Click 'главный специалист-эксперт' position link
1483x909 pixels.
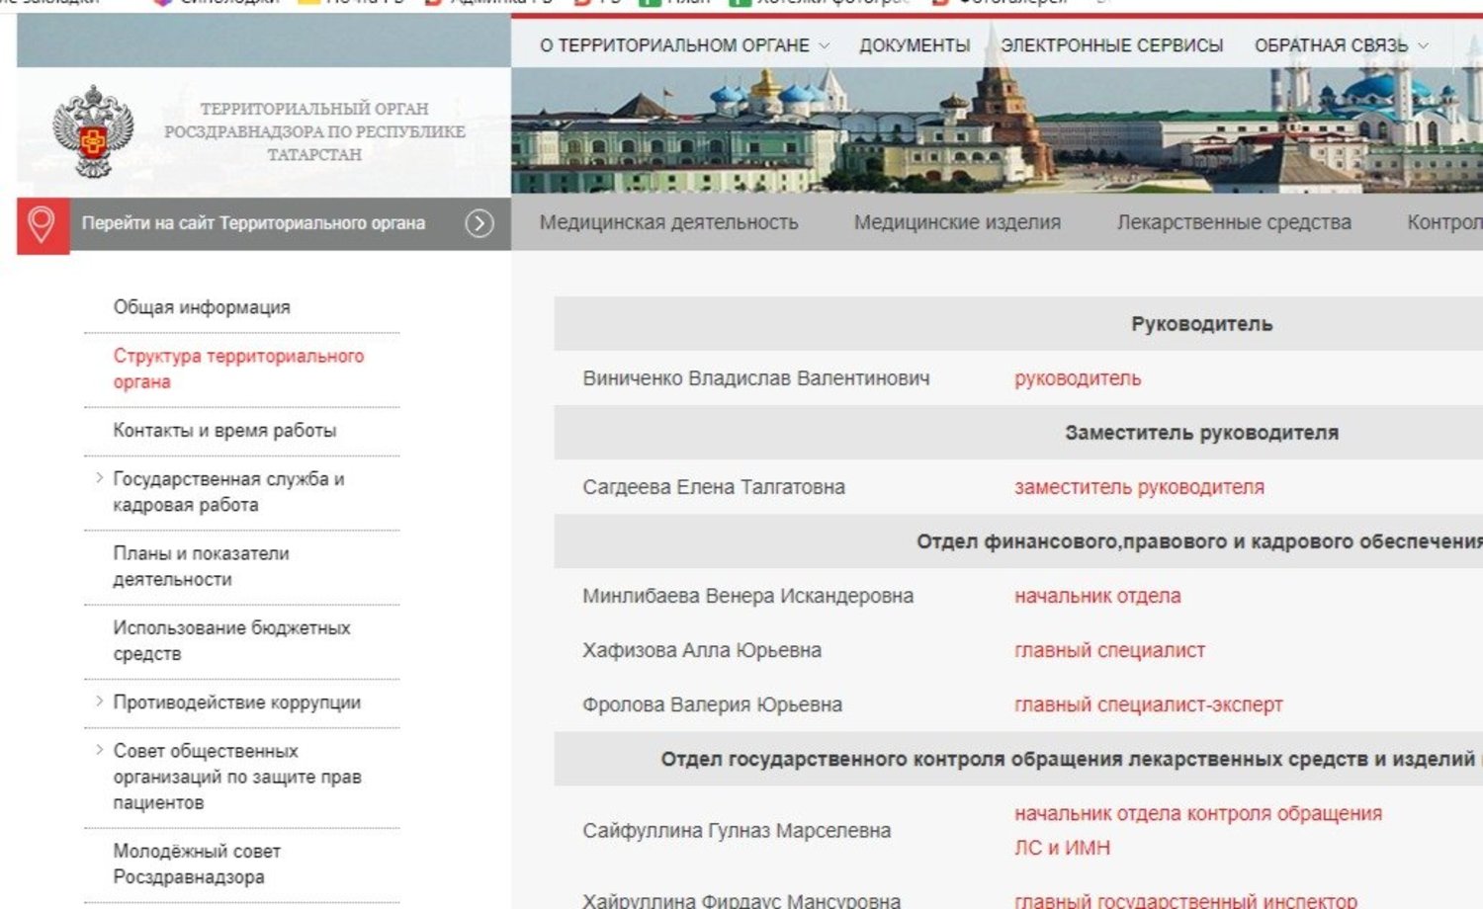point(1148,704)
